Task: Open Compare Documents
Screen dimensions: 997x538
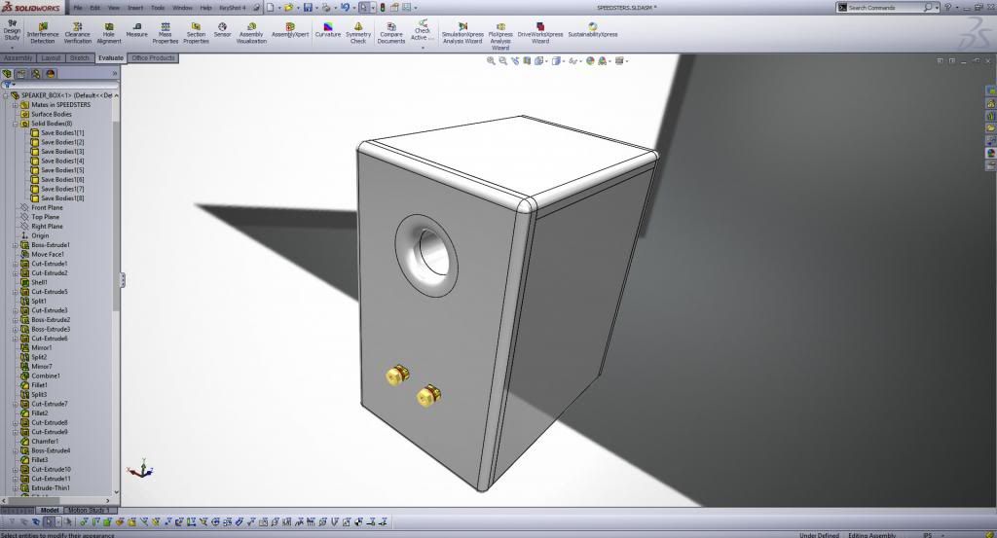Action: point(391,33)
